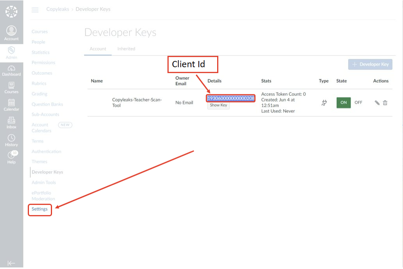Open Copyleaks breadcrumb link
This screenshot has height=269, width=403.
pyautogui.click(x=58, y=9)
